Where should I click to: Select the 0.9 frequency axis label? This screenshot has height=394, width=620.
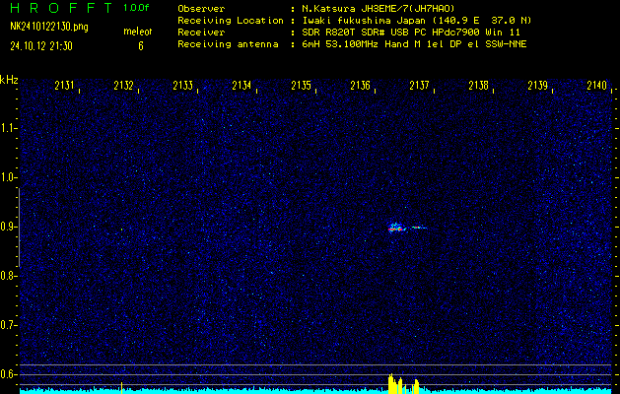click(9, 226)
